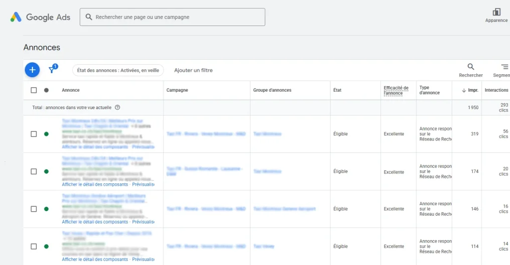
Task: Click the Interactions column header
Action: click(x=497, y=90)
